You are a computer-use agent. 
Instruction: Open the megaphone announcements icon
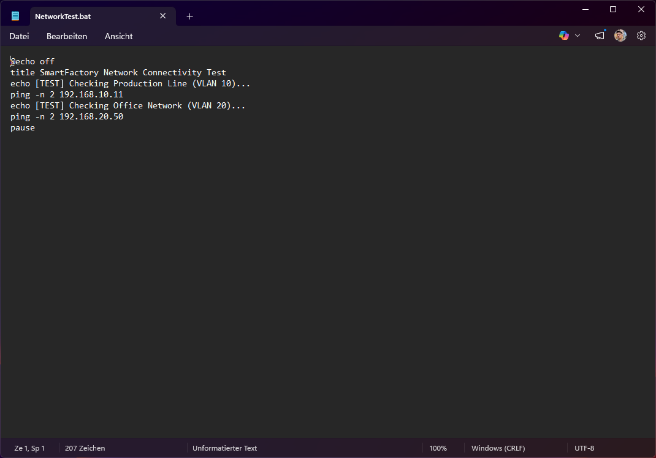[x=600, y=36]
